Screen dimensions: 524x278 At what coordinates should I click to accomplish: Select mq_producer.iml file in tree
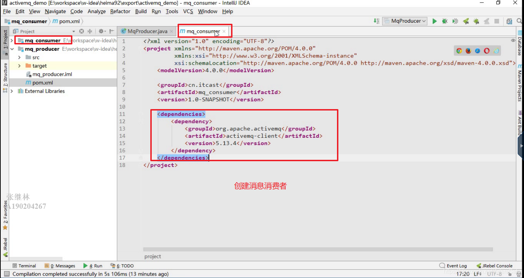[x=52, y=74]
